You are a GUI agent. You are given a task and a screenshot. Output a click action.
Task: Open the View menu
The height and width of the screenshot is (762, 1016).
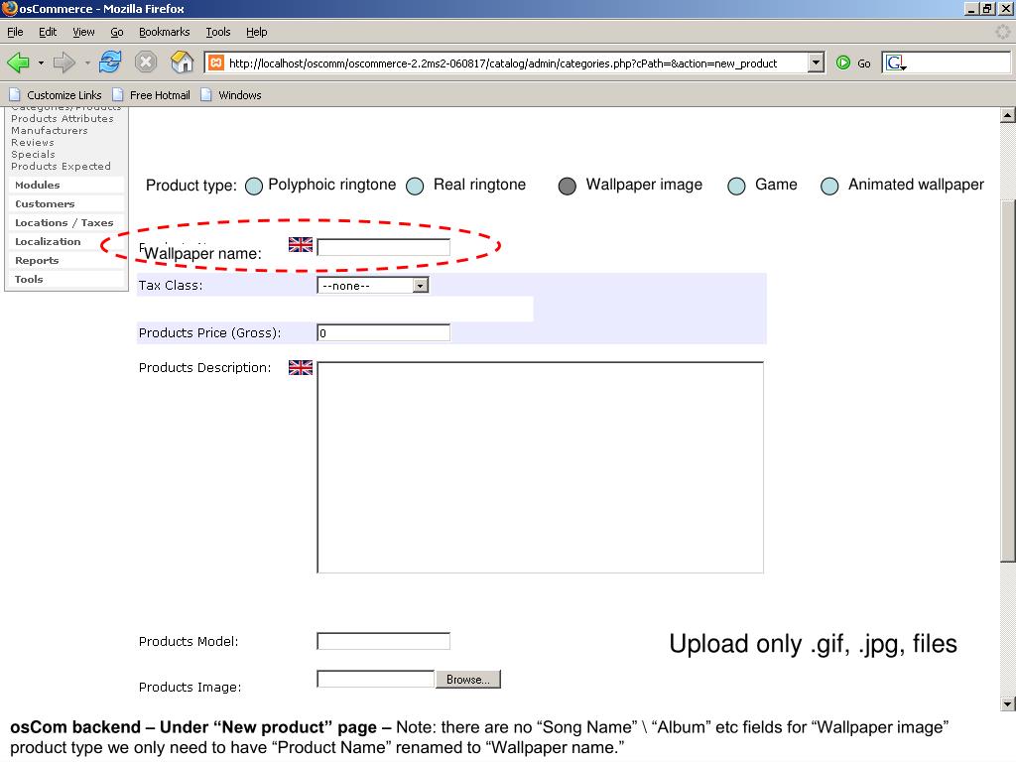click(83, 32)
